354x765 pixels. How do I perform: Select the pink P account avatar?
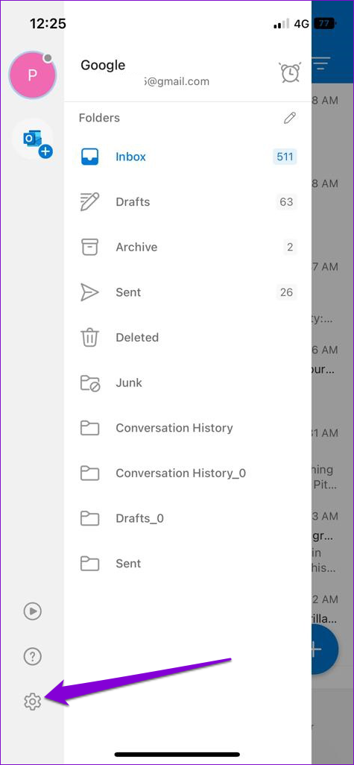pyautogui.click(x=32, y=75)
